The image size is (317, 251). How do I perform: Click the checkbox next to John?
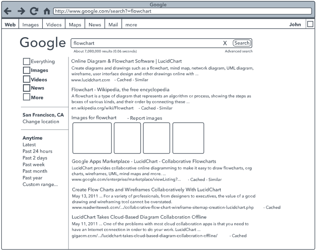[310, 24]
